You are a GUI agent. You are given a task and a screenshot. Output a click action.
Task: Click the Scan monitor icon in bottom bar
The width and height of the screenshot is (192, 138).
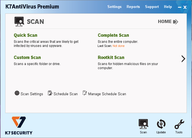point(143,124)
